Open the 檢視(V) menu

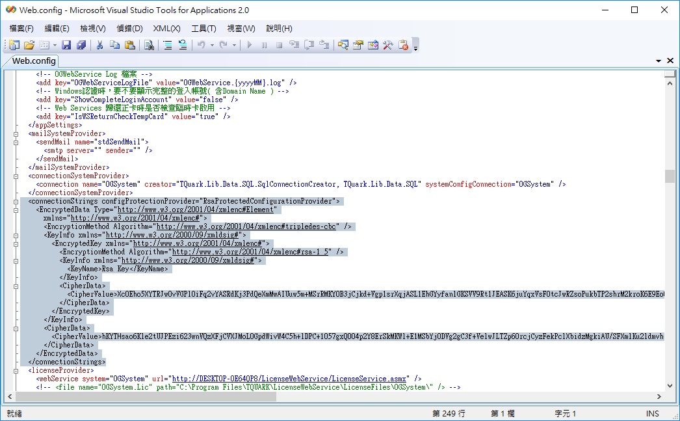click(93, 28)
